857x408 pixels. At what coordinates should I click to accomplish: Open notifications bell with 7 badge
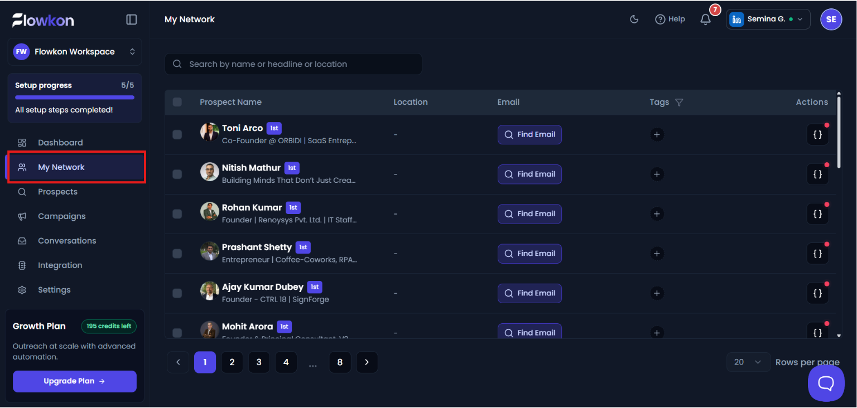point(706,20)
